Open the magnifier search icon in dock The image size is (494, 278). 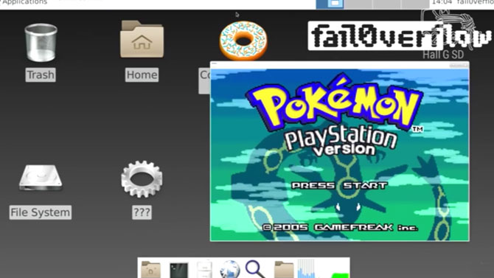[x=256, y=269]
